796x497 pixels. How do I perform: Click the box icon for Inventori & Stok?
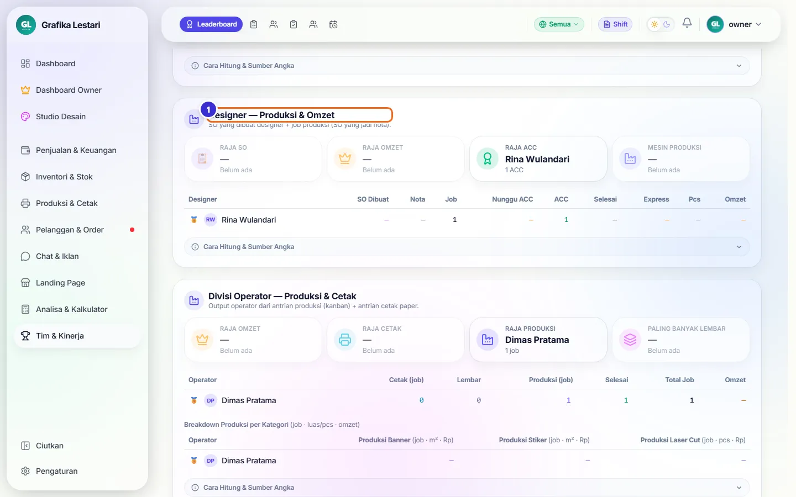pos(25,177)
